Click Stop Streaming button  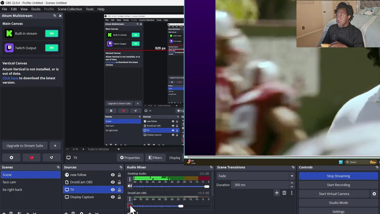[x=338, y=176]
